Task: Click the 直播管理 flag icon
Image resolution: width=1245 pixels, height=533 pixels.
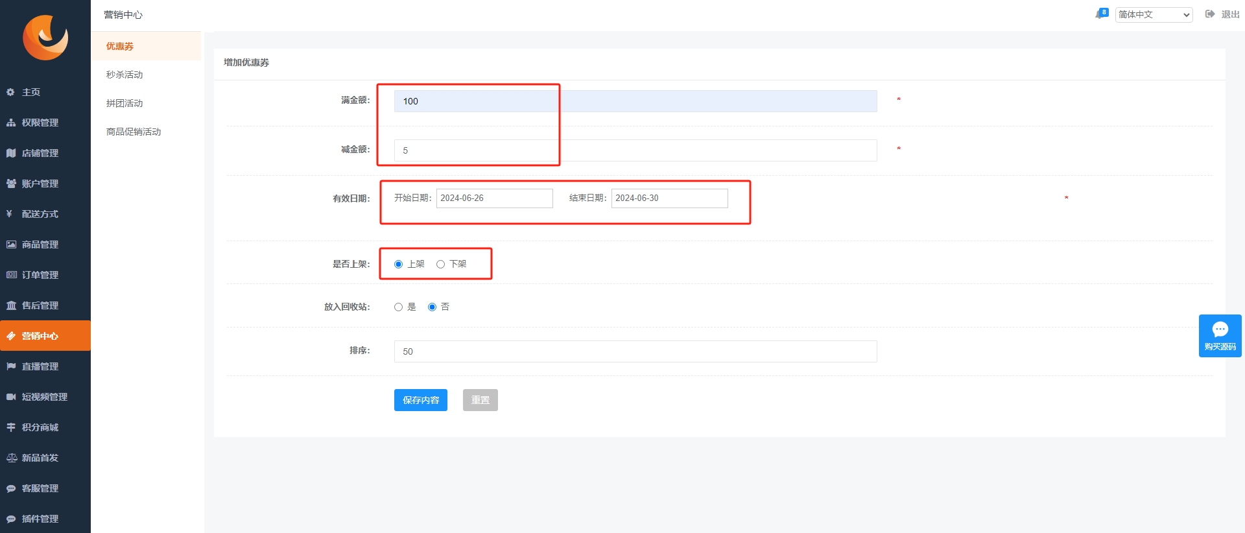Action: (10, 366)
